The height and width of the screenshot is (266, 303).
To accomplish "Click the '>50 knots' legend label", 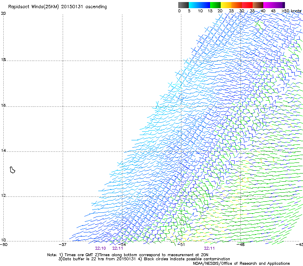I will tap(291, 11).
